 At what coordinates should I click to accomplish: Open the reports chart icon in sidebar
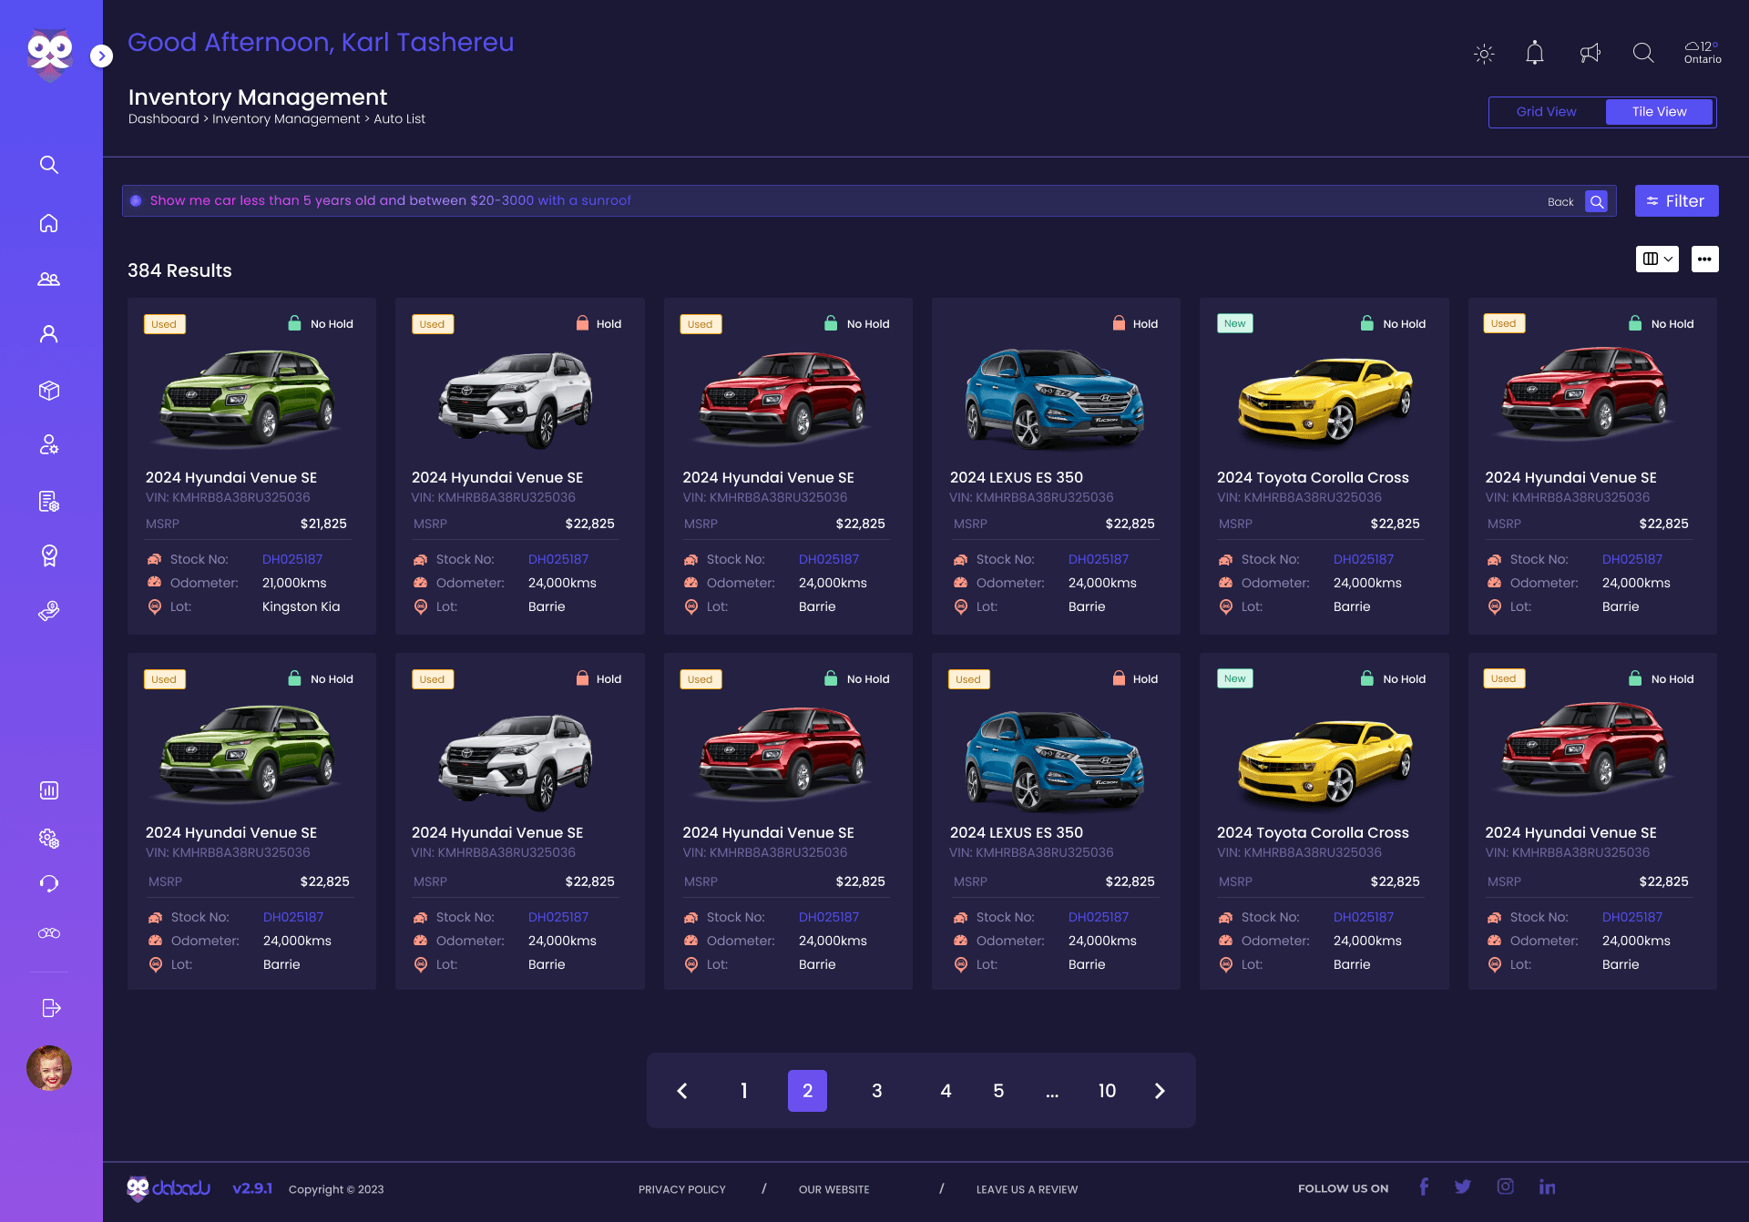point(49,790)
